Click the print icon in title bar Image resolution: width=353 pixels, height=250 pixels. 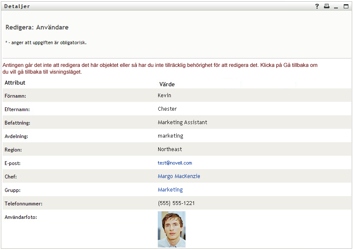(326, 6)
